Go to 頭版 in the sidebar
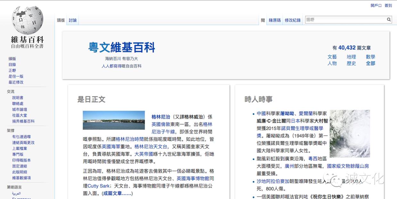Screen dimensions: 397x199 (12, 59)
